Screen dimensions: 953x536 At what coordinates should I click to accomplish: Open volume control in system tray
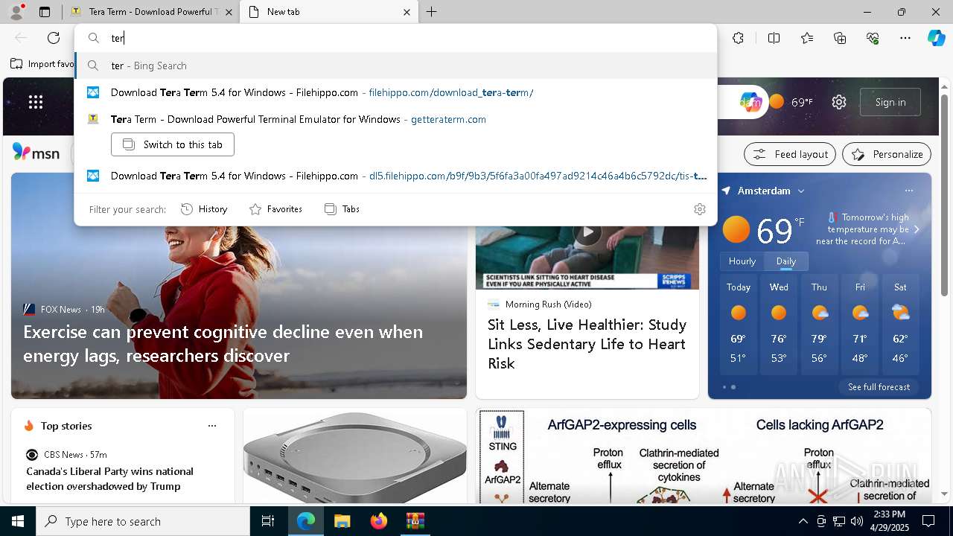pyautogui.click(x=856, y=521)
